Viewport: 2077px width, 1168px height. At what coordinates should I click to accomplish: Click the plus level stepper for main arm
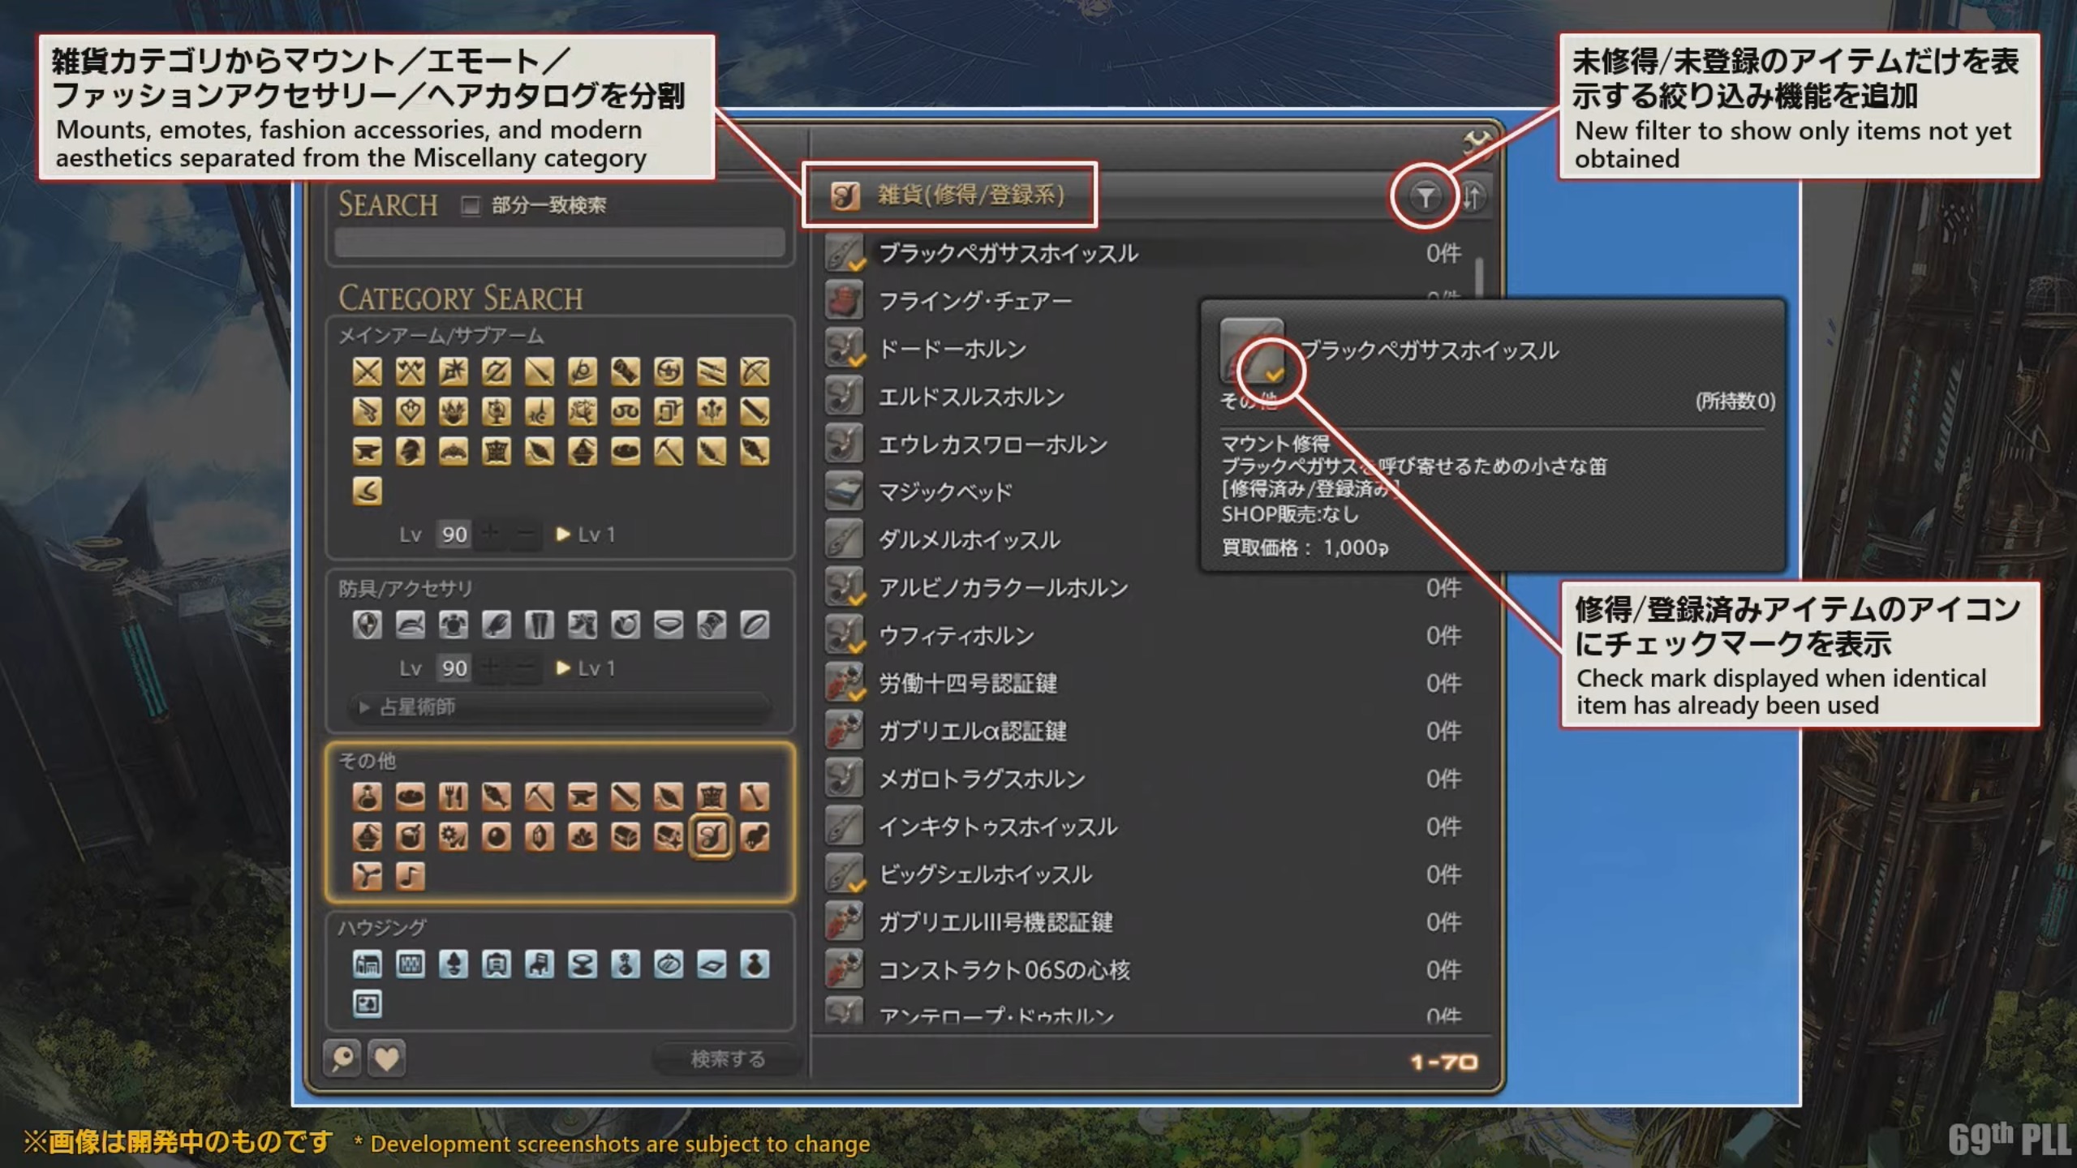coord(490,534)
